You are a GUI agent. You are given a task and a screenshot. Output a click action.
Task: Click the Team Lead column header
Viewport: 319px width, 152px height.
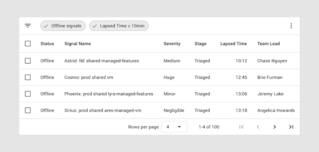[269, 44]
